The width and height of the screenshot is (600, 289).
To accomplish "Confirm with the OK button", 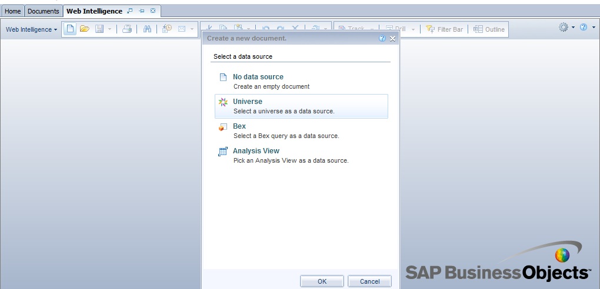I will [x=322, y=281].
